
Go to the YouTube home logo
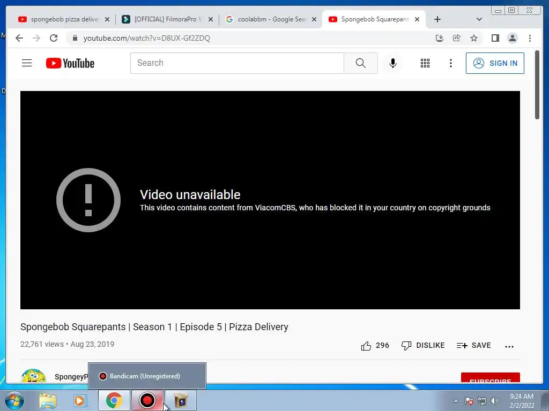point(70,63)
